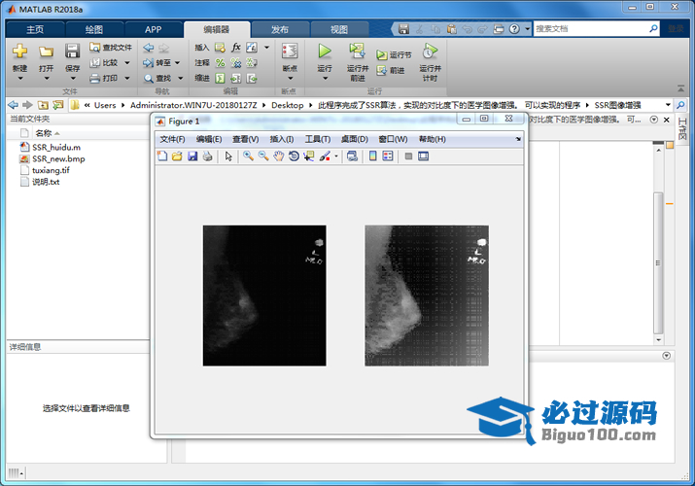The width and height of the screenshot is (695, 486).
Task: Open the quick access toolbar dropdown
Action: click(x=528, y=29)
